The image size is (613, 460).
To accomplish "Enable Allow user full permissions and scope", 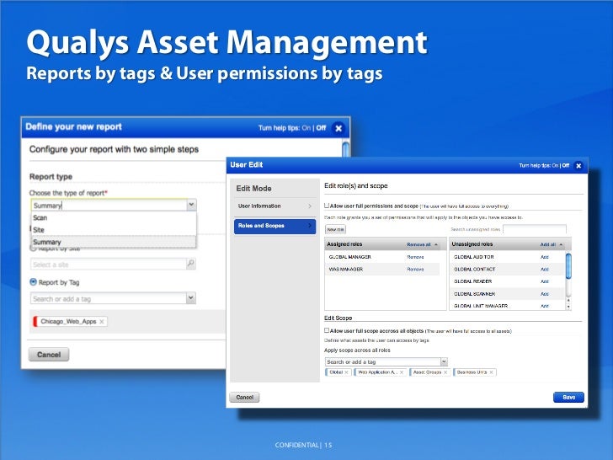I will coord(327,206).
